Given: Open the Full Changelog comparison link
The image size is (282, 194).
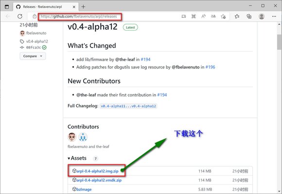Looking at the screenshot, I should [x=128, y=106].
